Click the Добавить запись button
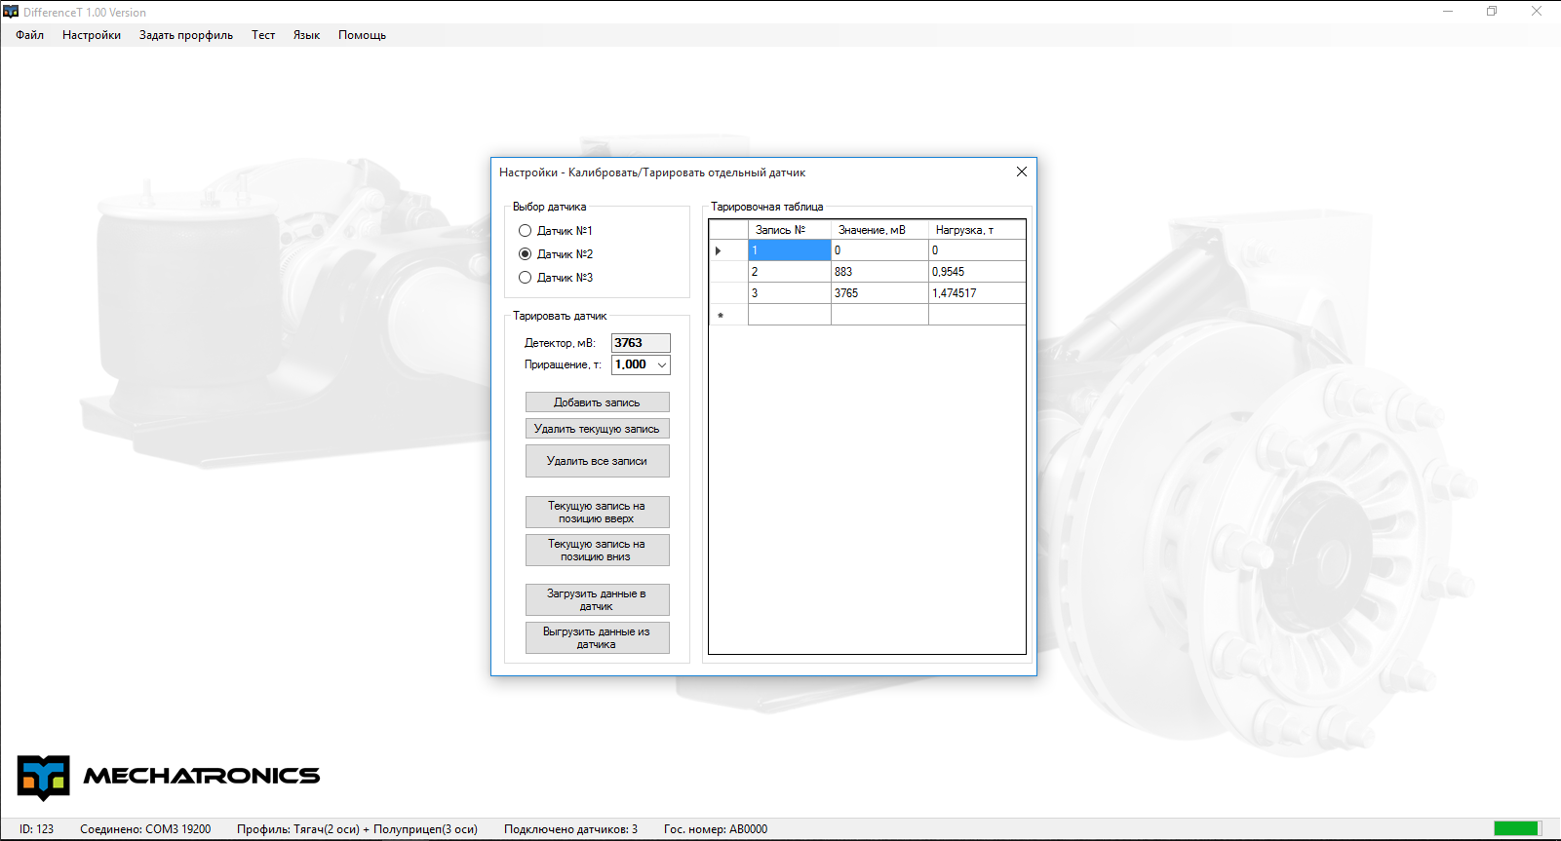This screenshot has width=1561, height=841. (597, 402)
